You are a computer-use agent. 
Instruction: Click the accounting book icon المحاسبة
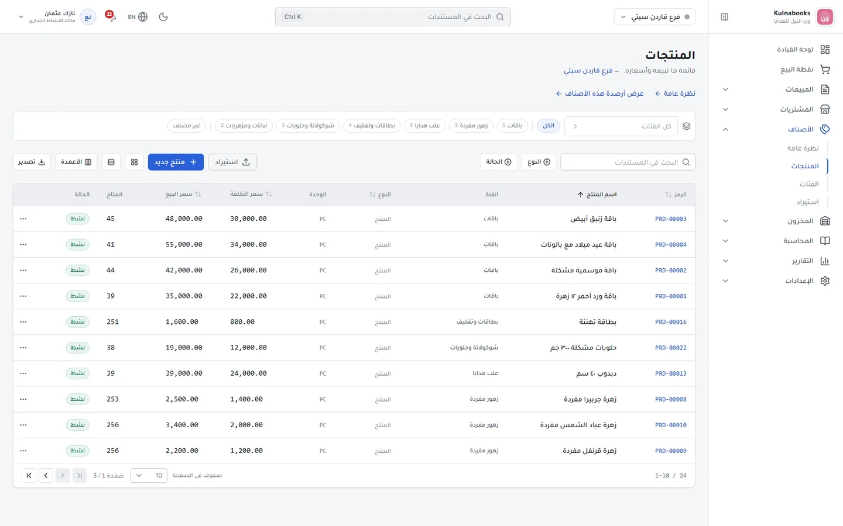(x=825, y=241)
